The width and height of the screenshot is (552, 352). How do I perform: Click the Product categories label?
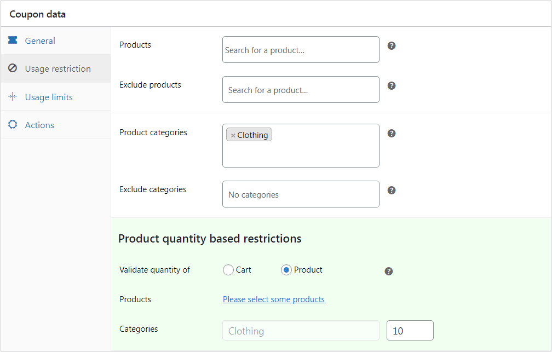[153, 132]
